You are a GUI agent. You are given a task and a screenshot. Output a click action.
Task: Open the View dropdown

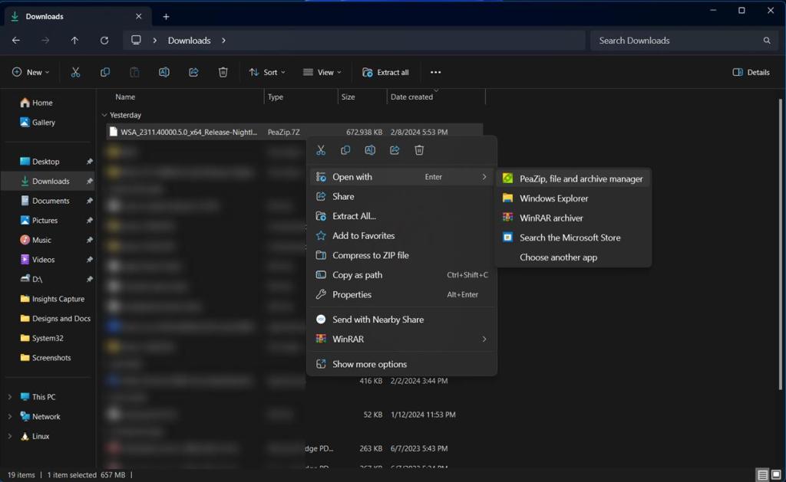pos(322,72)
